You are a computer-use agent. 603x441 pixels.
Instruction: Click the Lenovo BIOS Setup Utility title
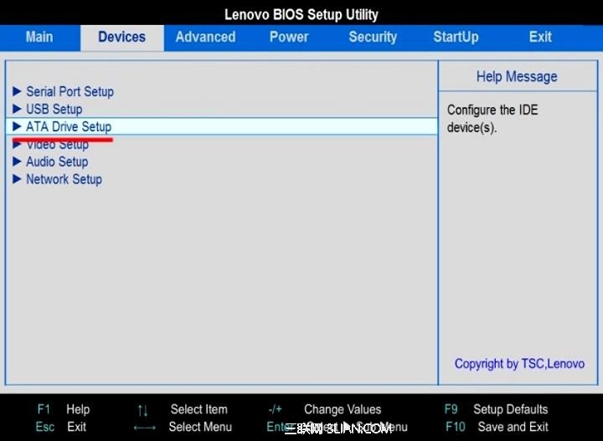tap(301, 14)
